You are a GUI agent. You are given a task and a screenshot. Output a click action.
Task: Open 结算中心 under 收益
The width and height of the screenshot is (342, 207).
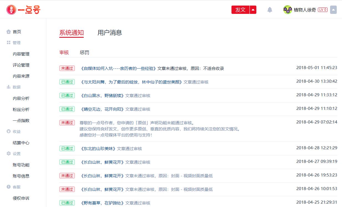pyautogui.click(x=21, y=143)
